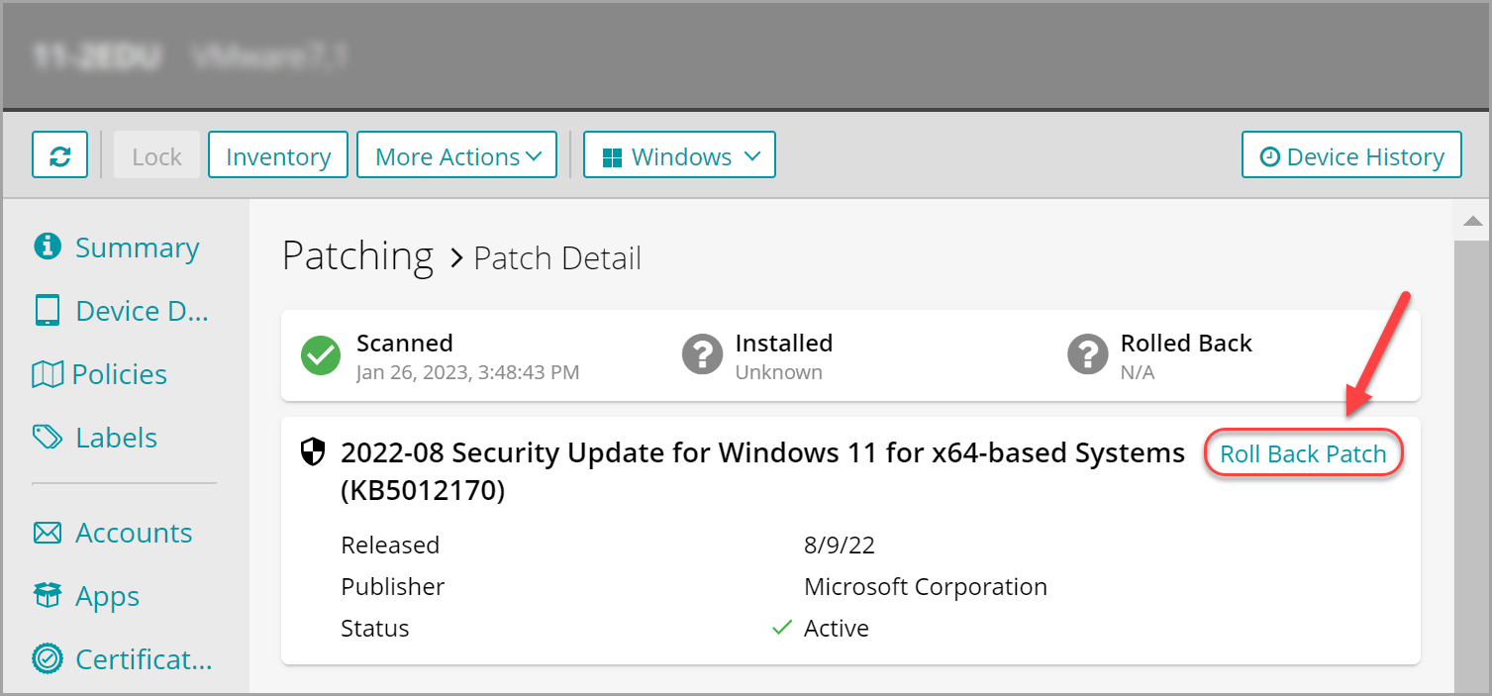Go back to Patching breadcrumb
This screenshot has width=1492, height=696.
[x=357, y=255]
